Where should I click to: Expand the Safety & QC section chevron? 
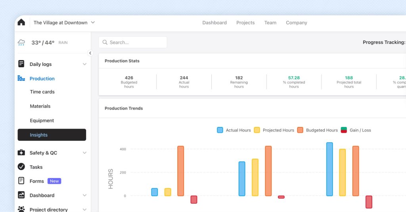click(84, 153)
